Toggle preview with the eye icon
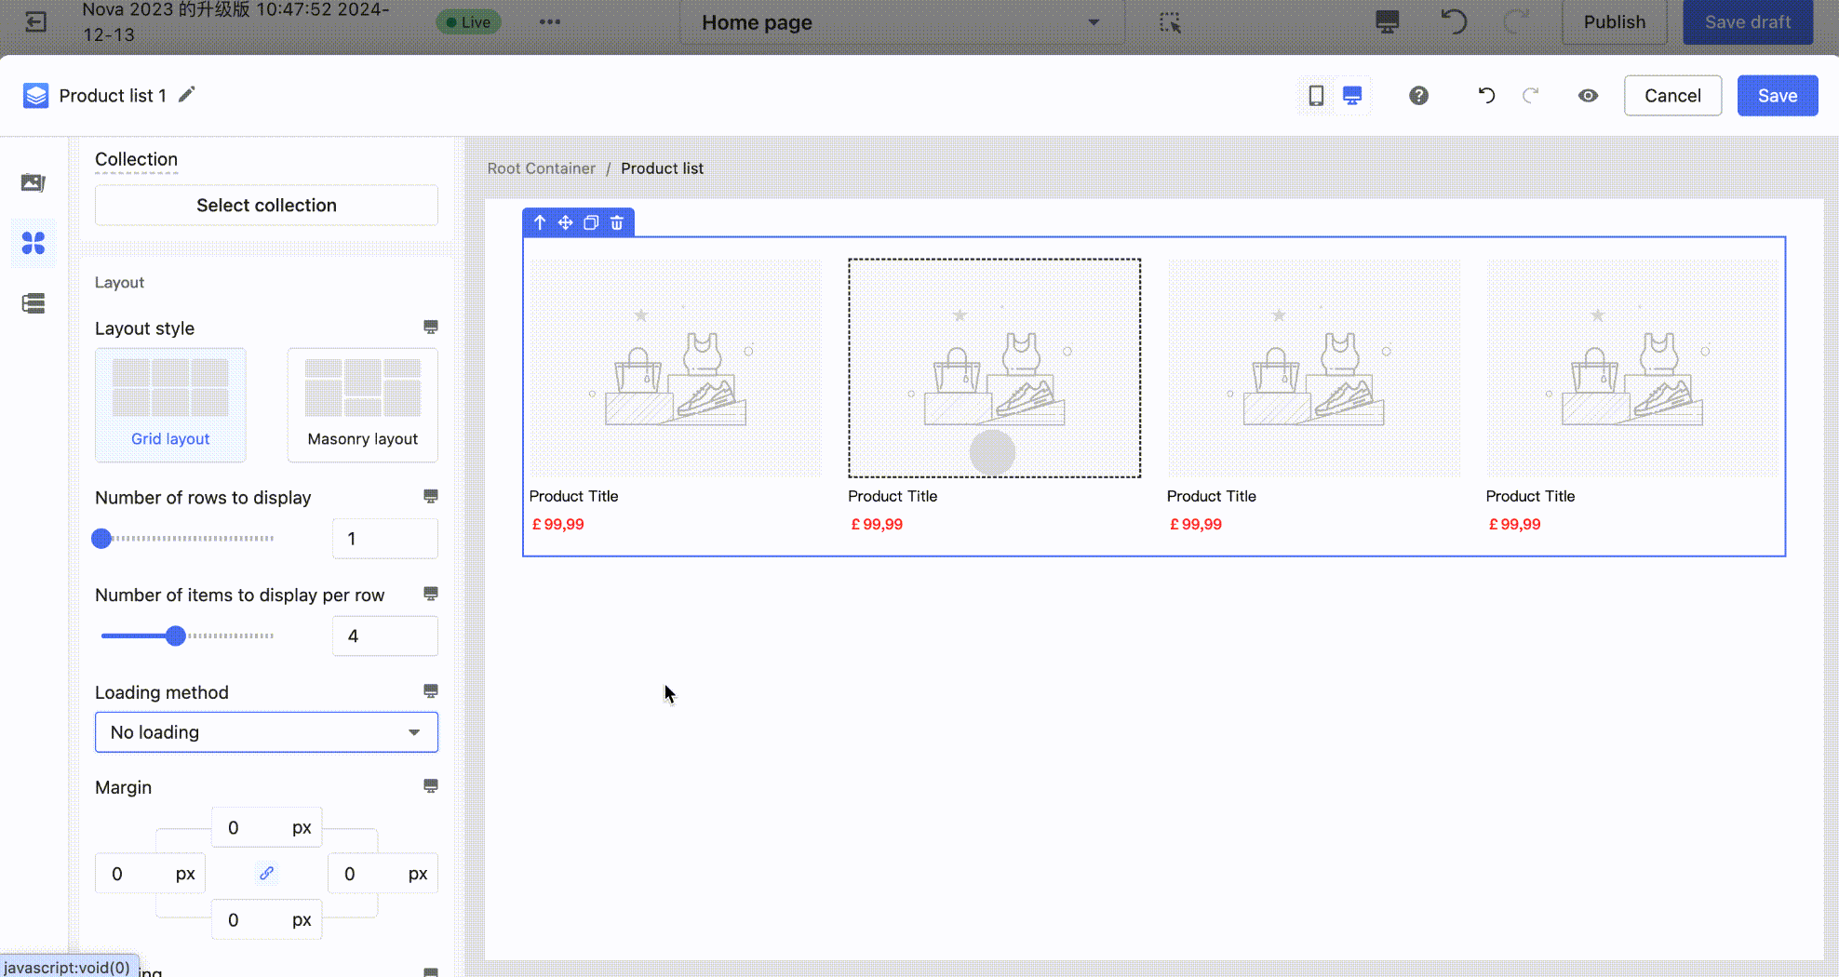The width and height of the screenshot is (1839, 977). [x=1588, y=96]
